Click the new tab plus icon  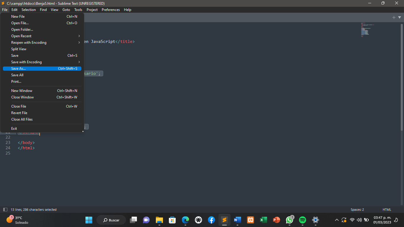pyautogui.click(x=394, y=17)
